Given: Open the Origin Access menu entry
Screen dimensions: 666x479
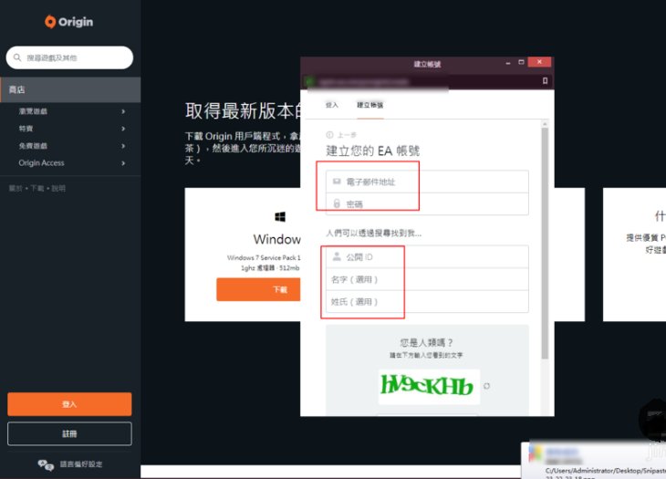Looking at the screenshot, I should (x=41, y=163).
